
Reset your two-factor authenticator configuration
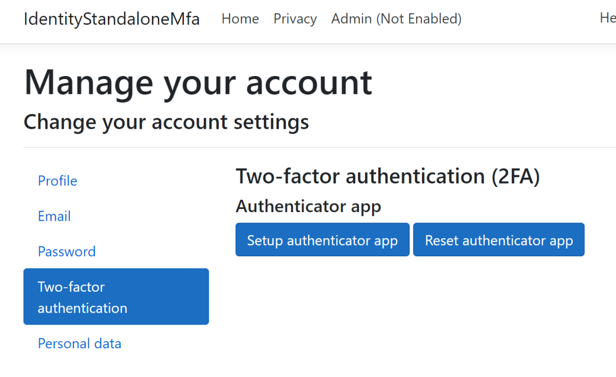point(498,239)
